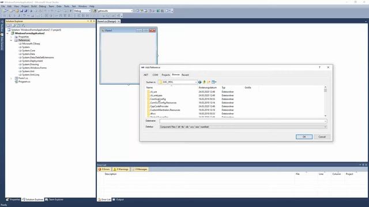Select the CppCodeProvider folder in the file list
This screenshot has height=207, width=369.
click(x=159, y=106)
